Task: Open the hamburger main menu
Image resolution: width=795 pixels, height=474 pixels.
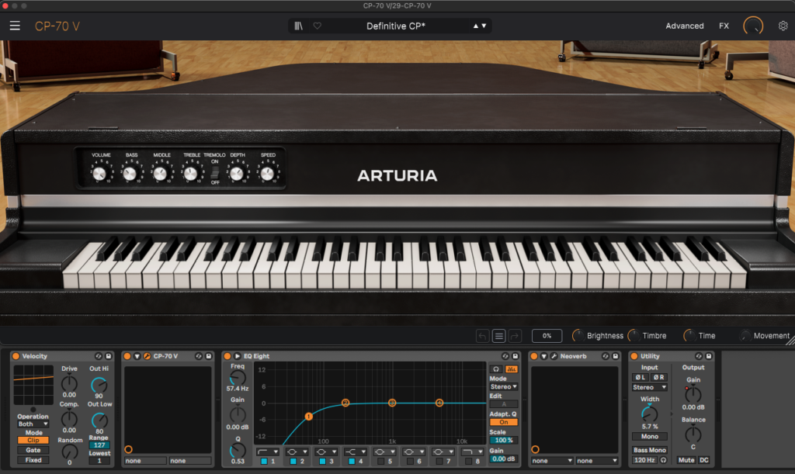Action: 16,26
